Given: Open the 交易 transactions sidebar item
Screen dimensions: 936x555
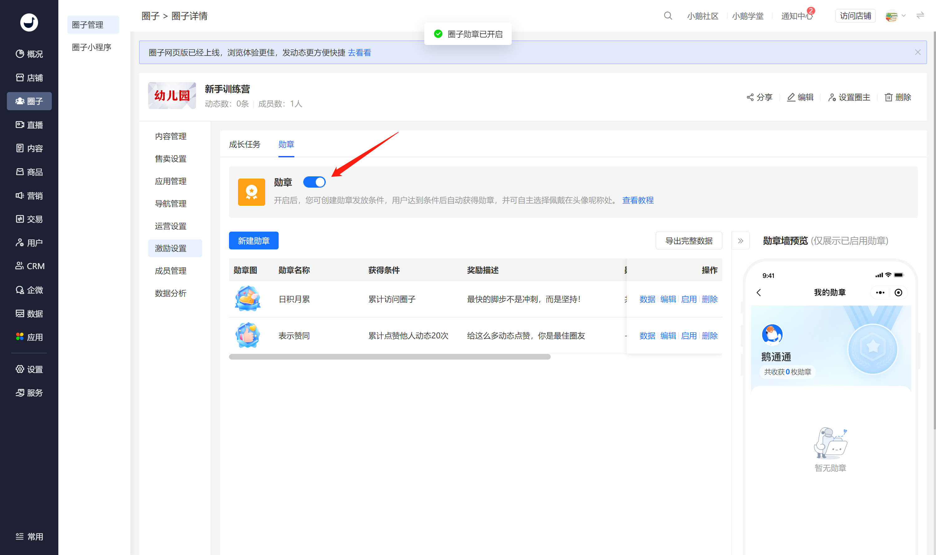Looking at the screenshot, I should pyautogui.click(x=29, y=219).
